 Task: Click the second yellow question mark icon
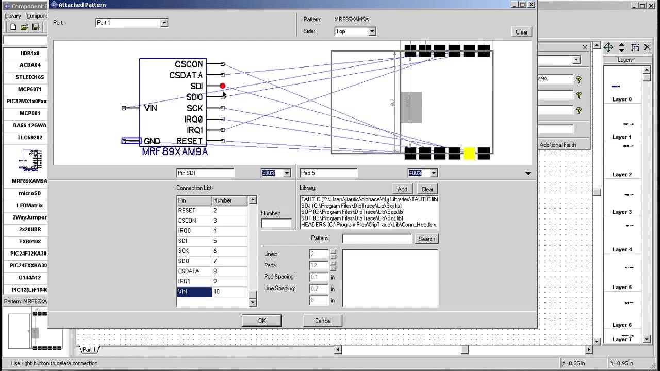click(x=579, y=95)
